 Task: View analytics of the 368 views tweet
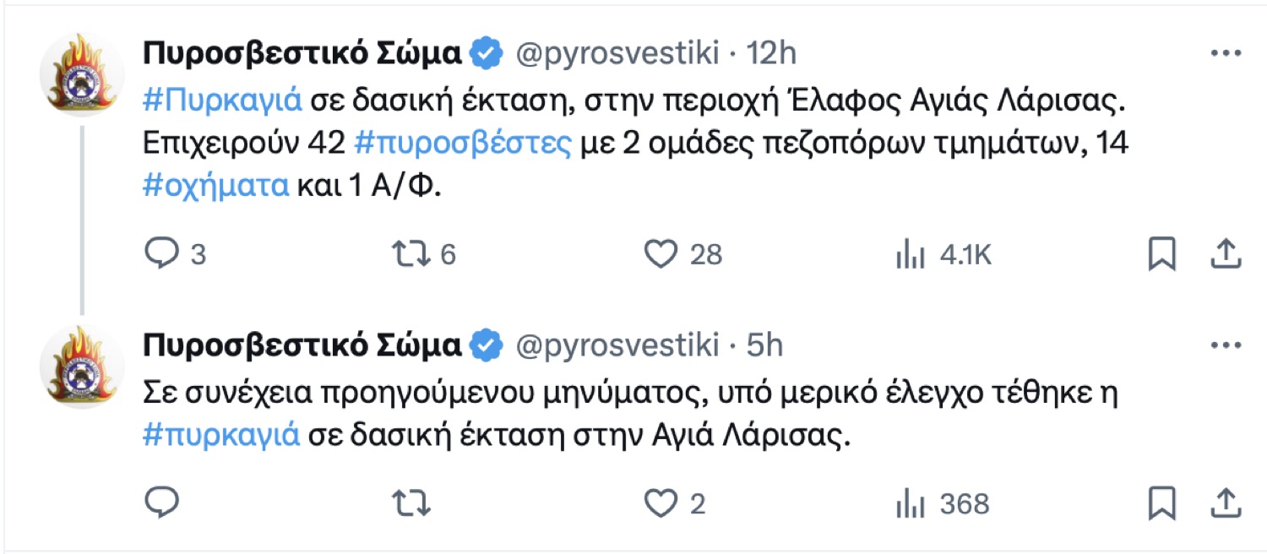tap(907, 503)
